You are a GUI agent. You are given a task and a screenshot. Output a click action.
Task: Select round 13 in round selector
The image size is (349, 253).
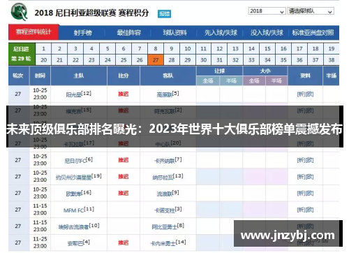point(235,49)
